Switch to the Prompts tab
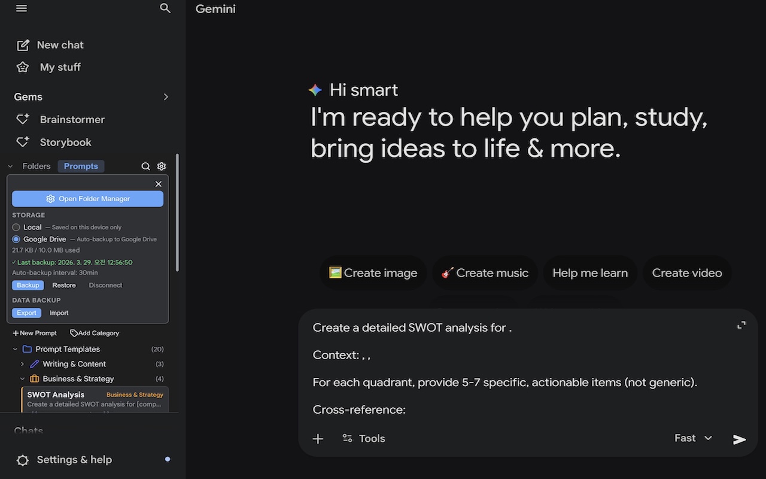766x479 pixels. 81,166
